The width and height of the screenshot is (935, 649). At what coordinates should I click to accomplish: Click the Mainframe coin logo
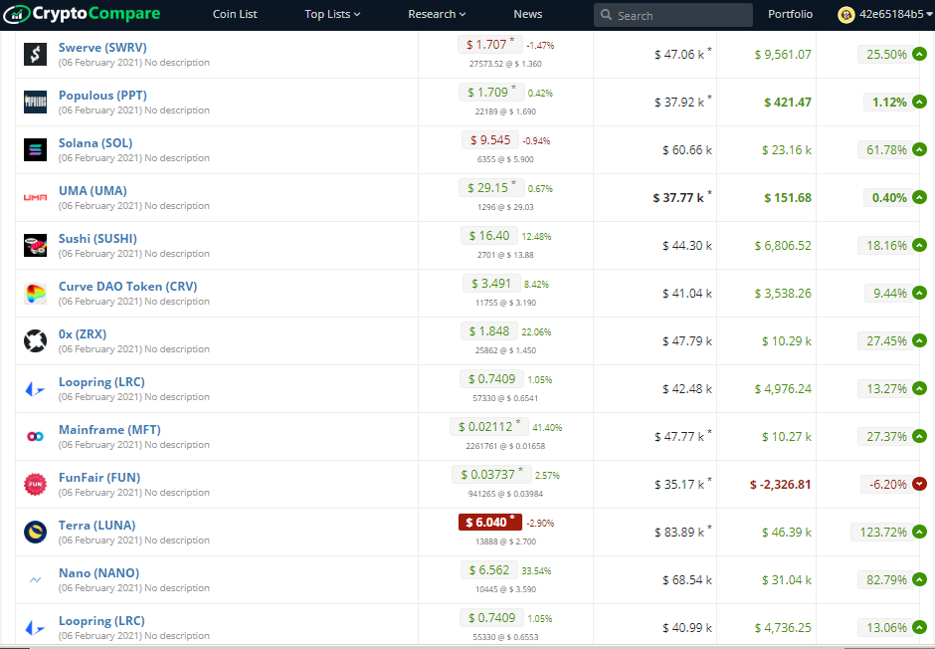[35, 437]
